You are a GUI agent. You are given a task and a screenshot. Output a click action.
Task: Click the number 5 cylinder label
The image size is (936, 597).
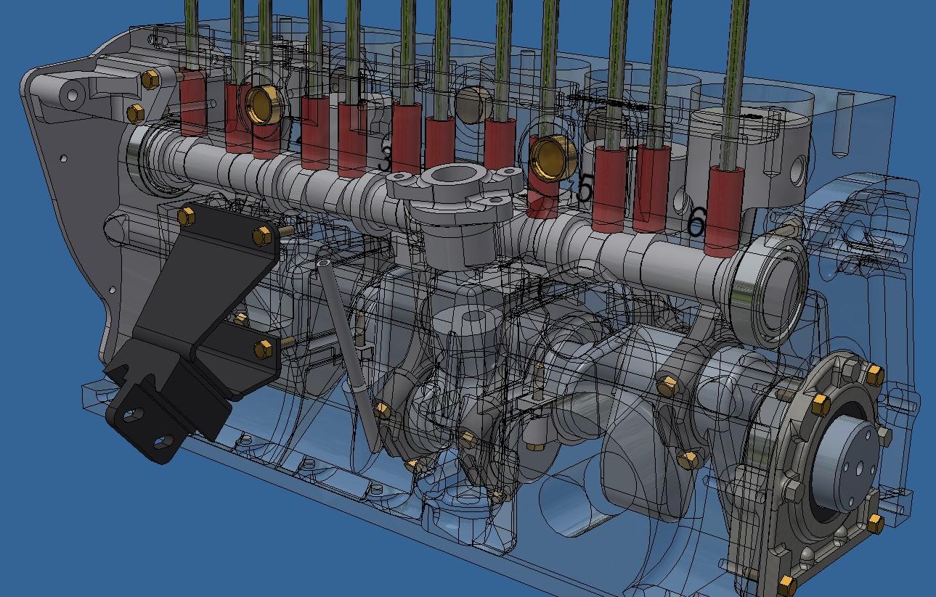click(585, 189)
